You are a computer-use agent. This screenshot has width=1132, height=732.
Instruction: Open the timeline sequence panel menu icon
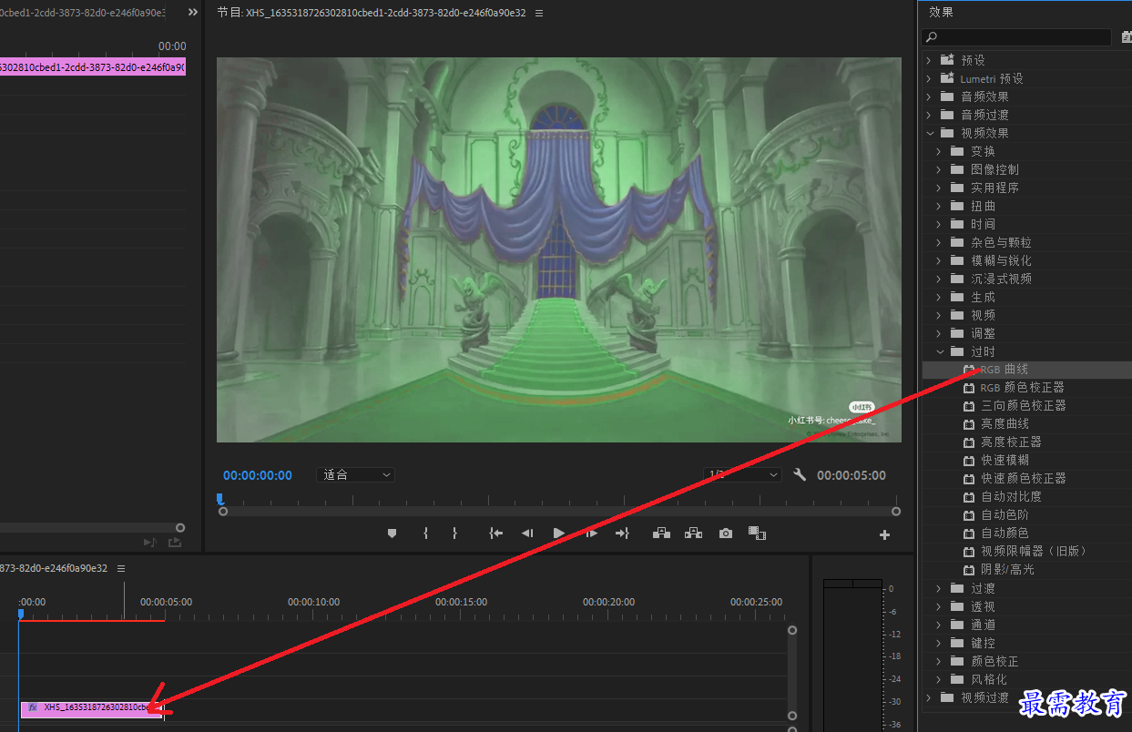[121, 568]
